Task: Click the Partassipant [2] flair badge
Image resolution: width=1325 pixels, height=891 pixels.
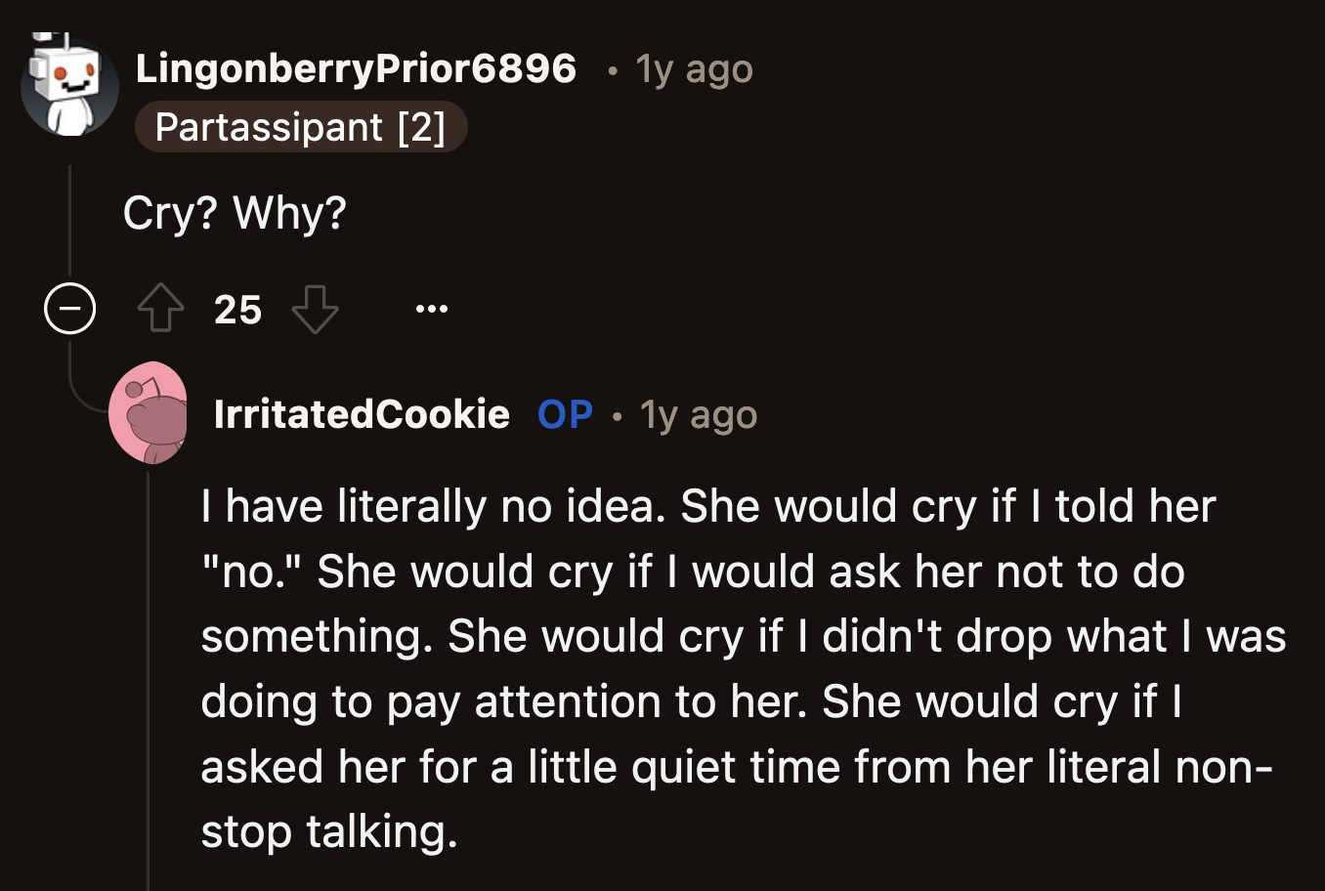Action: pos(301,126)
